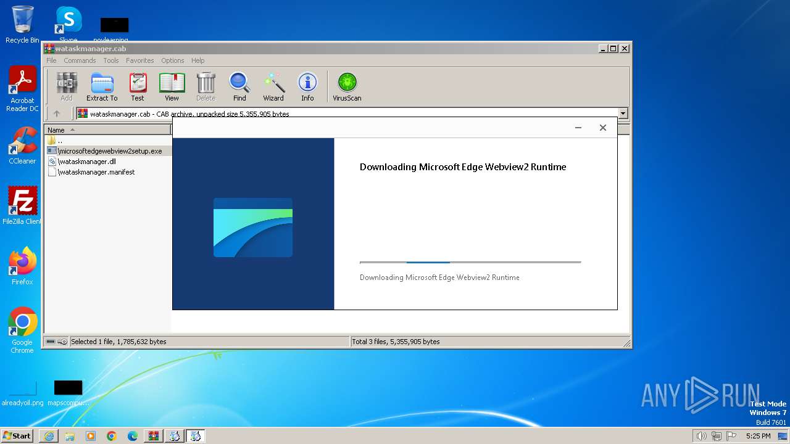Viewport: 790px width, 444px height.
Task: Open the Find tool in WinRAR
Action: point(239,87)
